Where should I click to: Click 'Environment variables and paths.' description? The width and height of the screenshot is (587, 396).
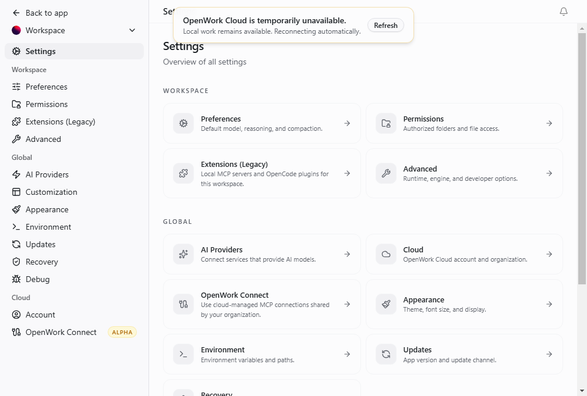(247, 360)
